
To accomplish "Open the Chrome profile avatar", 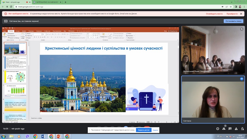I will (240, 7).
